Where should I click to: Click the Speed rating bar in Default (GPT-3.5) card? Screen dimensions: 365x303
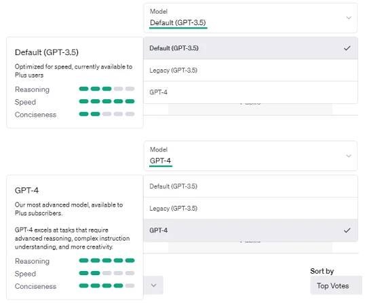coord(107,101)
